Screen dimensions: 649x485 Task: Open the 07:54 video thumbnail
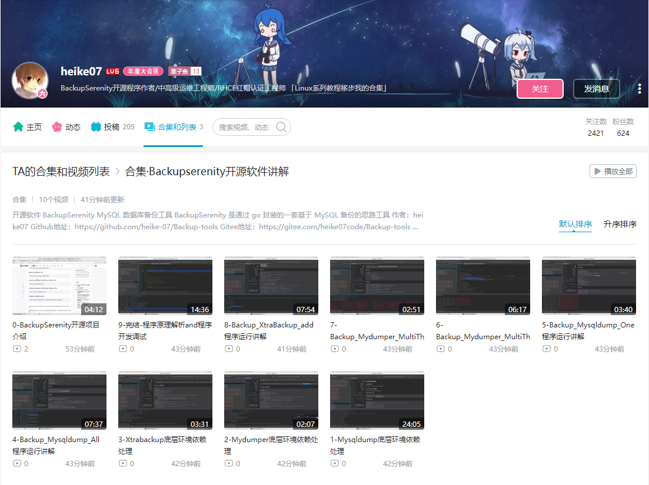(271, 286)
